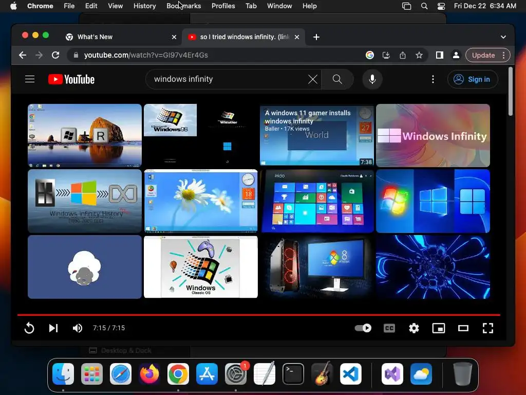The image size is (526, 395).
Task: Open the Windows Classic OS thumbnail
Action: (x=201, y=267)
